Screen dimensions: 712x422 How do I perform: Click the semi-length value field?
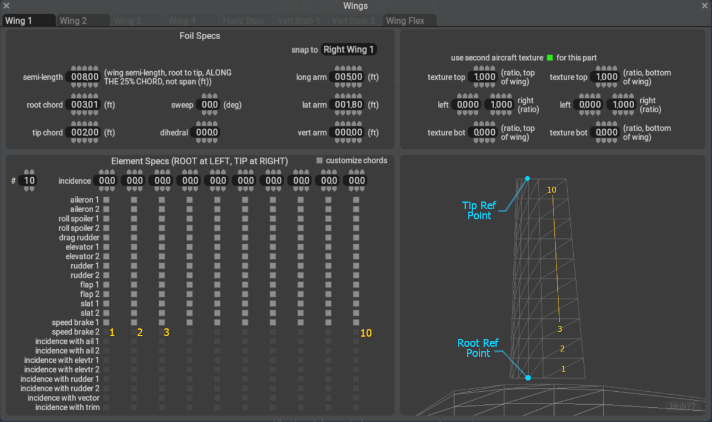click(82, 77)
